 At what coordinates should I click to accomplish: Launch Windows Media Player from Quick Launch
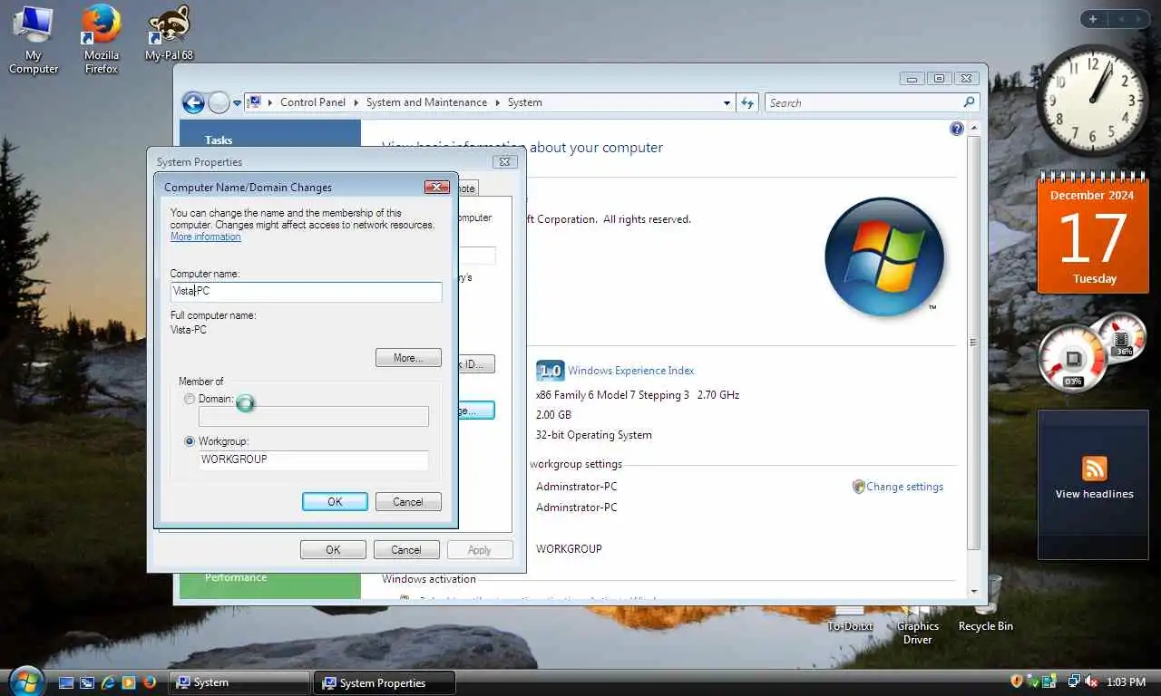(x=129, y=682)
